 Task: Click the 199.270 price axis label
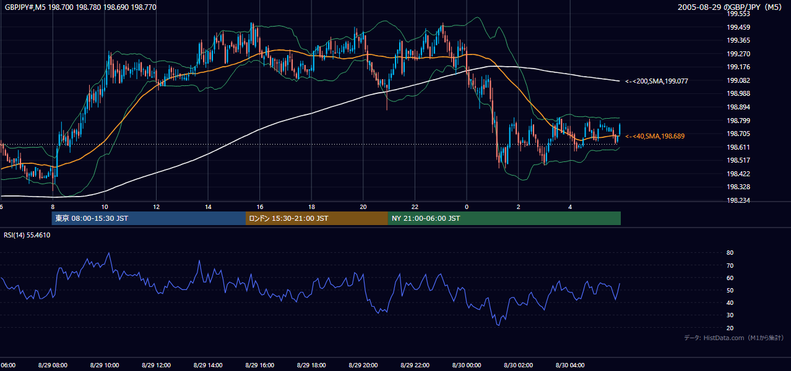[738, 54]
